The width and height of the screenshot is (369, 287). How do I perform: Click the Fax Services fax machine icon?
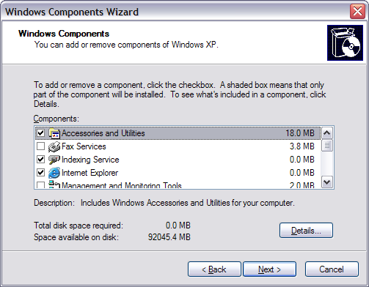click(54, 146)
